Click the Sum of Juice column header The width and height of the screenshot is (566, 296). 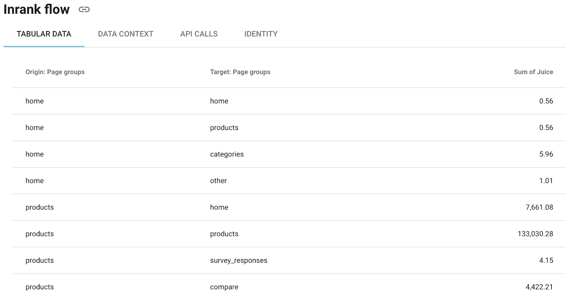point(533,72)
